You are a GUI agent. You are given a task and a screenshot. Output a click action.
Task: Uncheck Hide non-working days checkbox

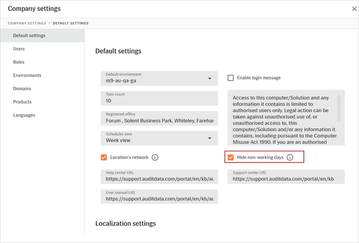click(230, 157)
